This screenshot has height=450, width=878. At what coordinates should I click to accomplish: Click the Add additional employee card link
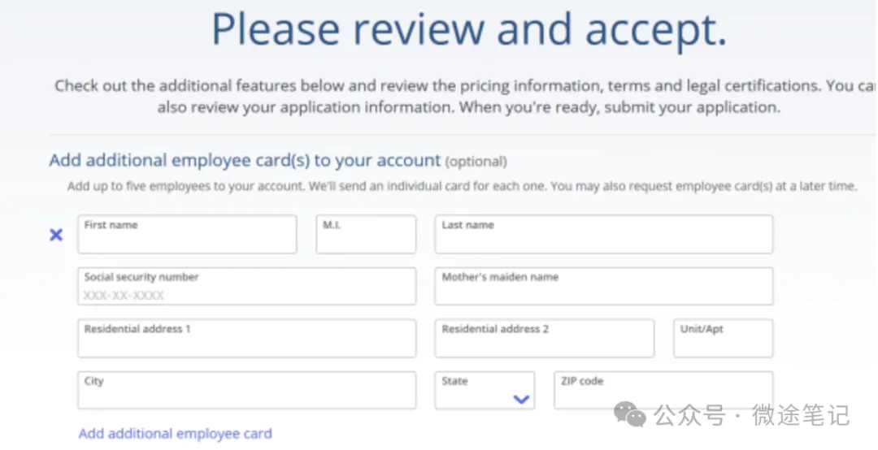(176, 433)
